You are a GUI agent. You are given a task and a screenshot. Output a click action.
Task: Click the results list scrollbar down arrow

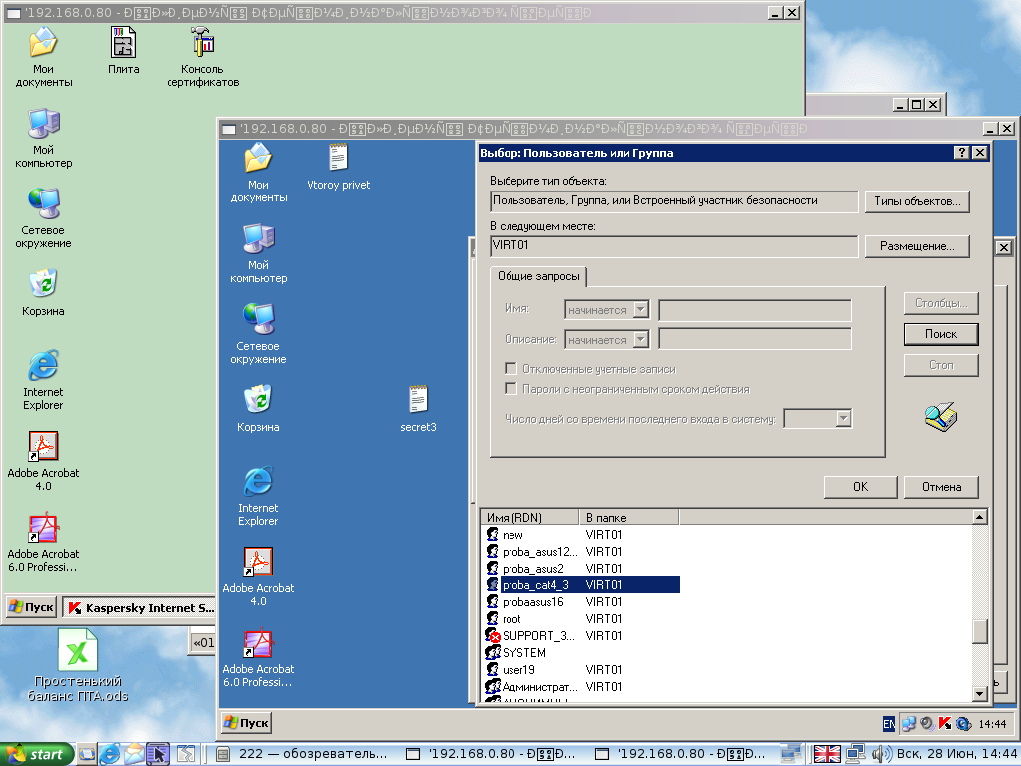coord(979,693)
